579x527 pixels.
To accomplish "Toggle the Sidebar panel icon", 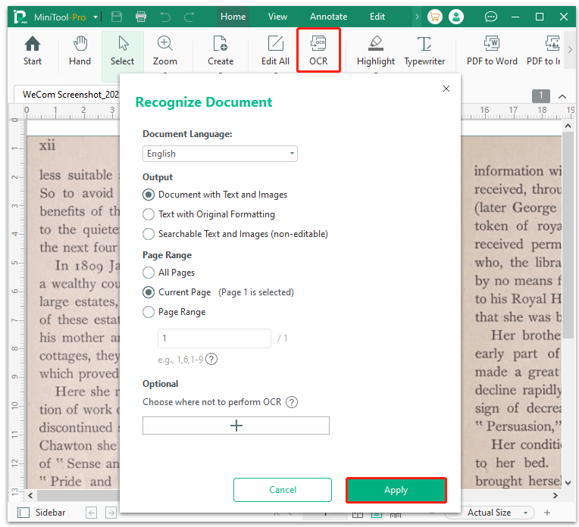I will (23, 513).
